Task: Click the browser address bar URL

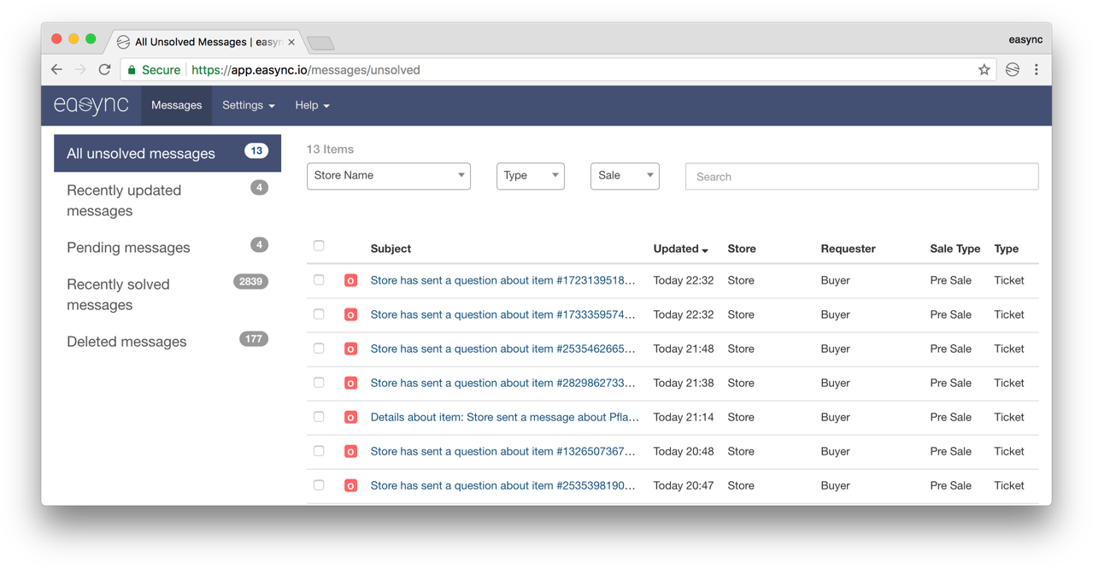Action: click(x=306, y=70)
